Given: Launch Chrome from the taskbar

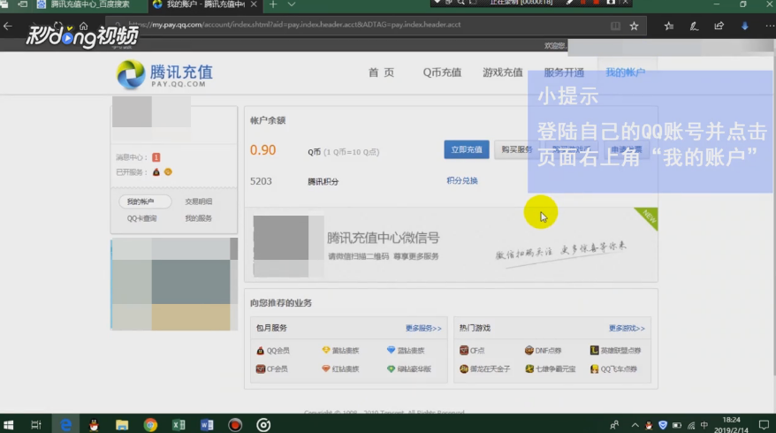Looking at the screenshot, I should [x=150, y=424].
